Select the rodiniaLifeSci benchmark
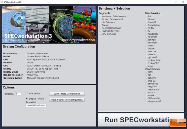Viewport: 187px width, 129px height. 146,60
